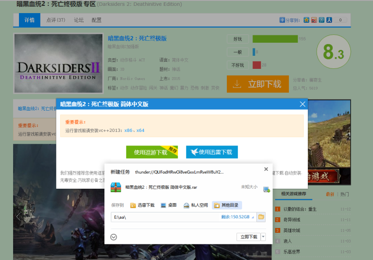Click the Darksiders II cover thumbnail
The height and width of the screenshot is (260, 373).
(x=58, y=63)
